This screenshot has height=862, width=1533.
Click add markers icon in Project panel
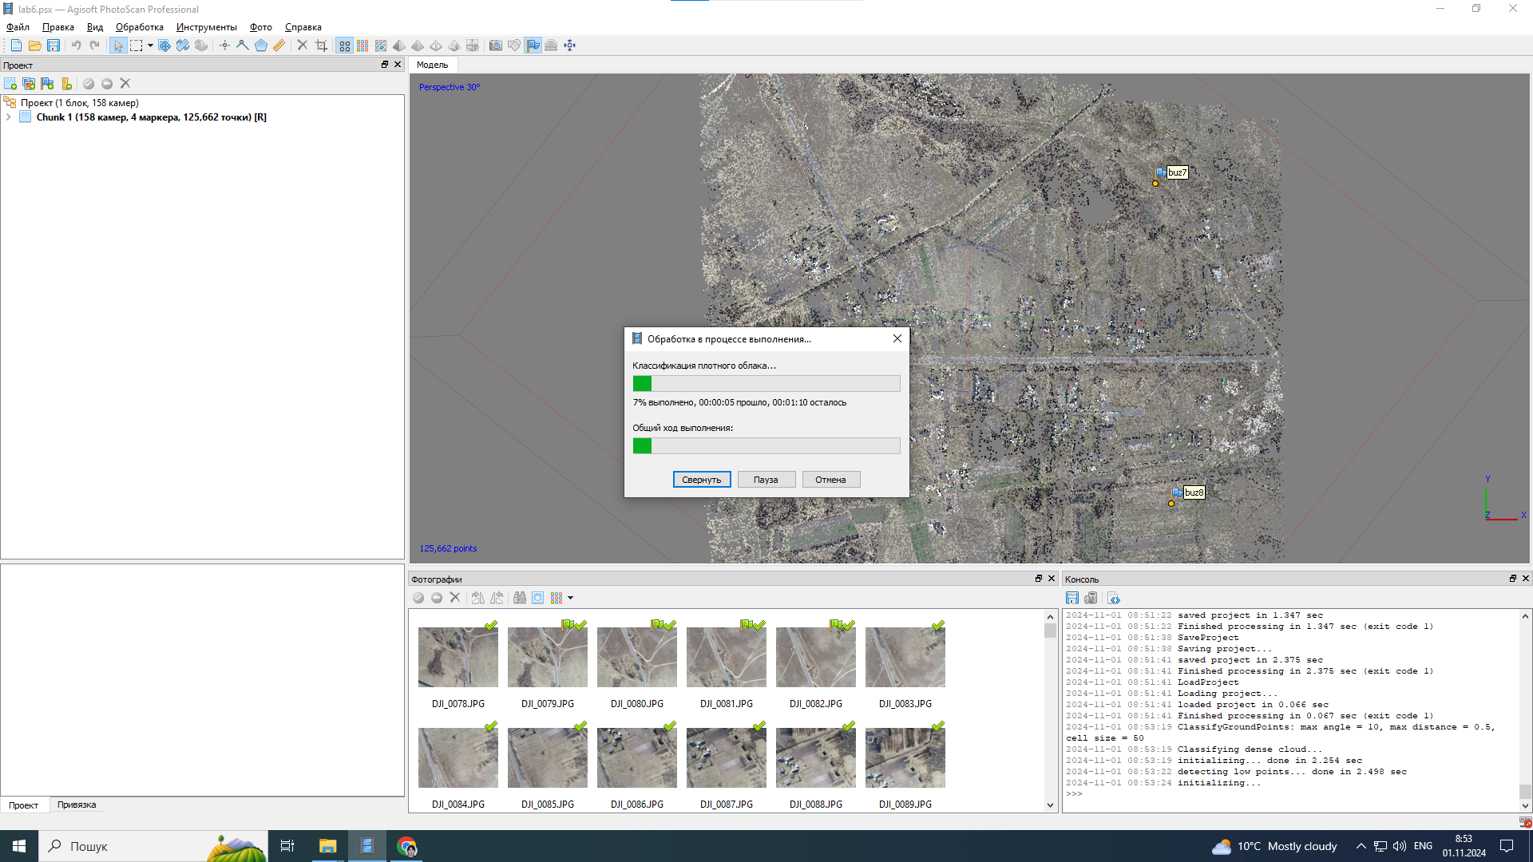pos(48,84)
